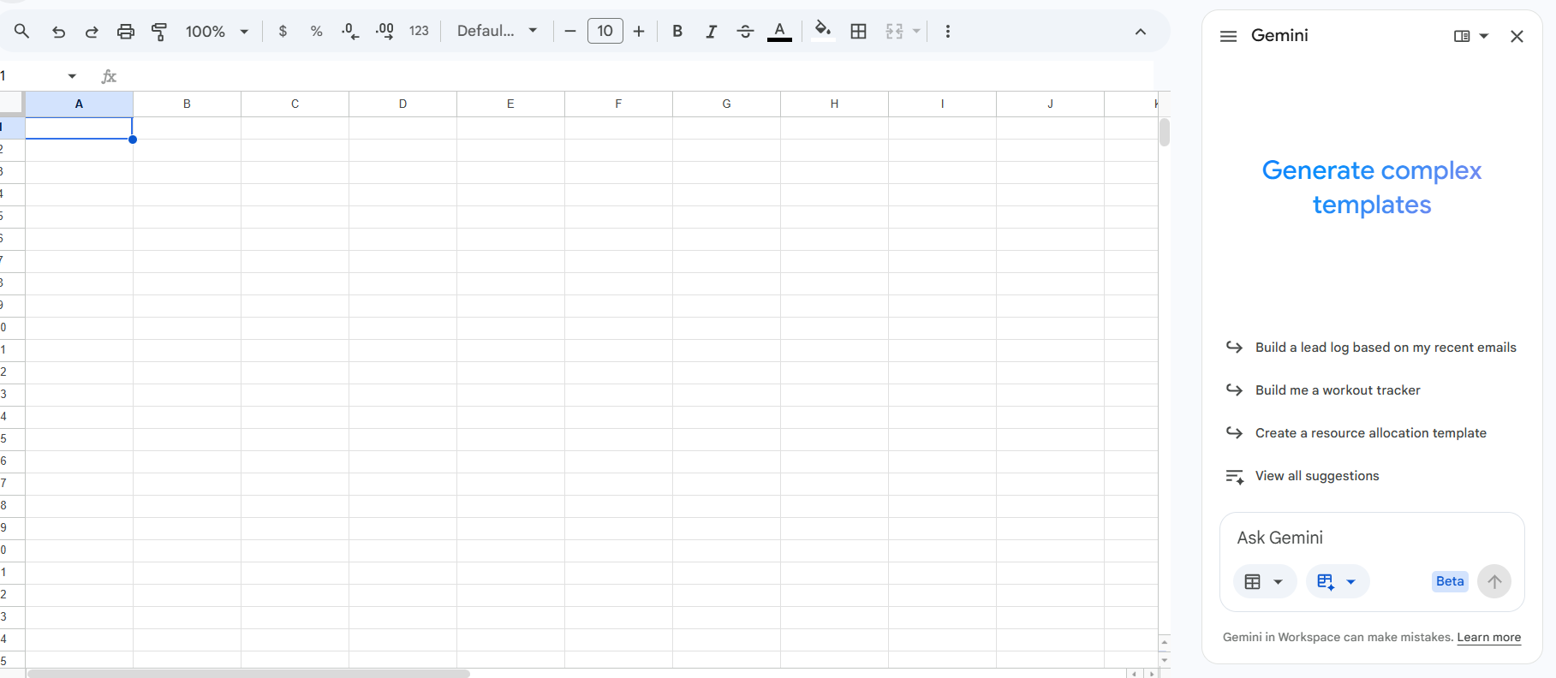Click the Ask Gemini input field
This screenshot has width=1556, height=678.
1372,538
